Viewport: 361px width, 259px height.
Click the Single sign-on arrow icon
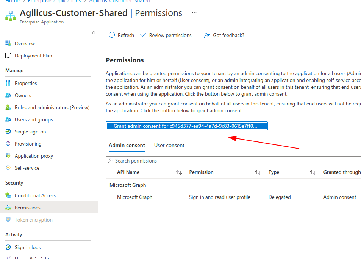tap(8, 132)
